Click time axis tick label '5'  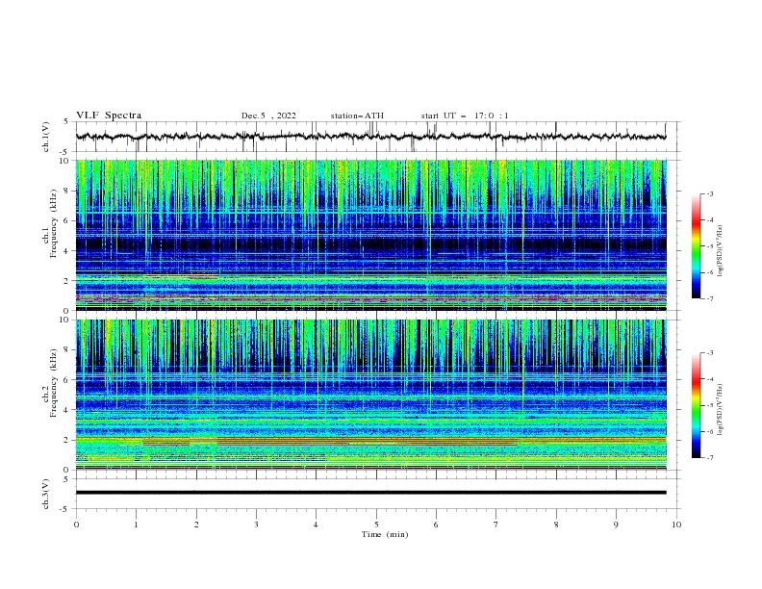coord(376,525)
